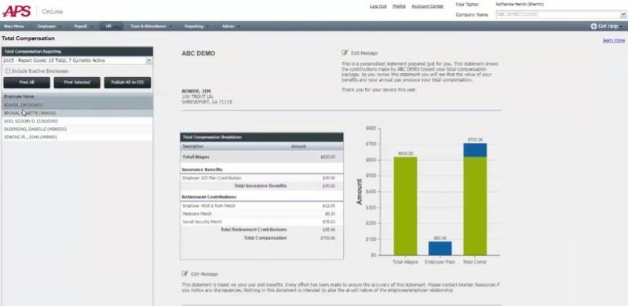Click the APS OnLine logo
The image size is (628, 306).
click(33, 11)
